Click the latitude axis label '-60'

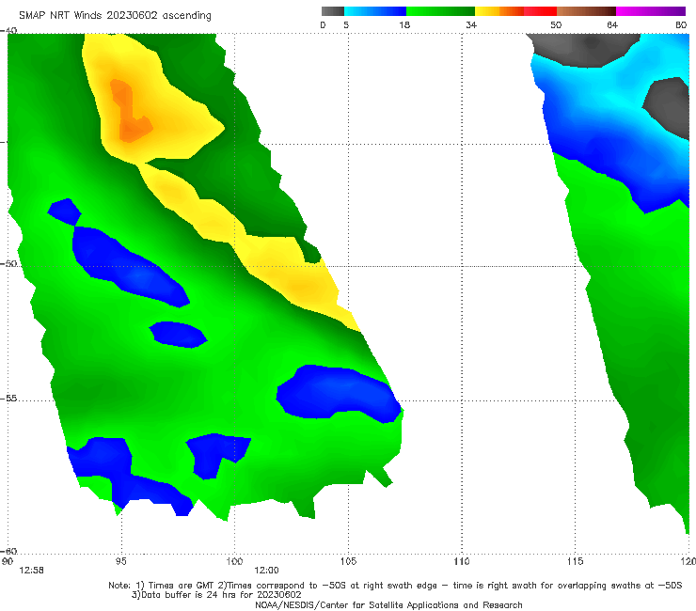8,551
